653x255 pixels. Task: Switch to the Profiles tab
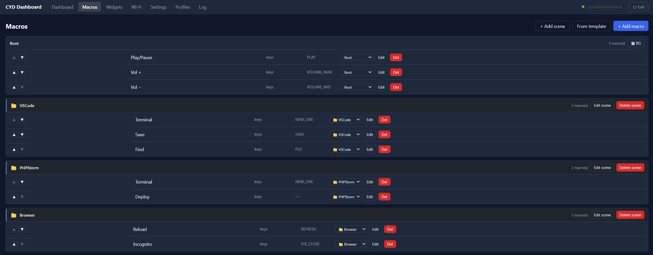pos(183,7)
